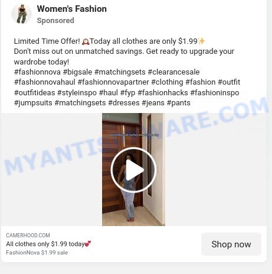
Task: Open the #jumpsuits hashtag
Action: (x=33, y=103)
